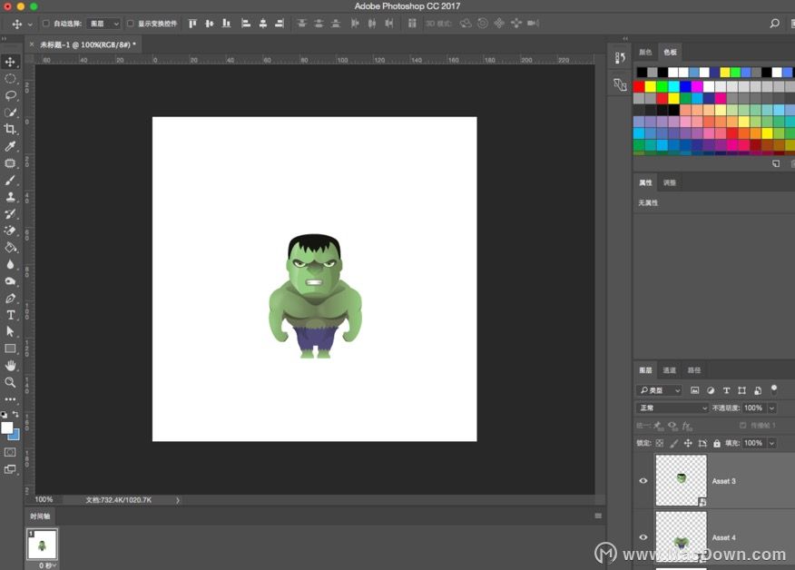Screen dimensions: 795x570
Task: Switch to the Adjustments panel tab
Action: click(669, 182)
